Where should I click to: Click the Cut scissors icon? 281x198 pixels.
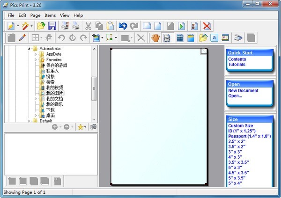88,26
